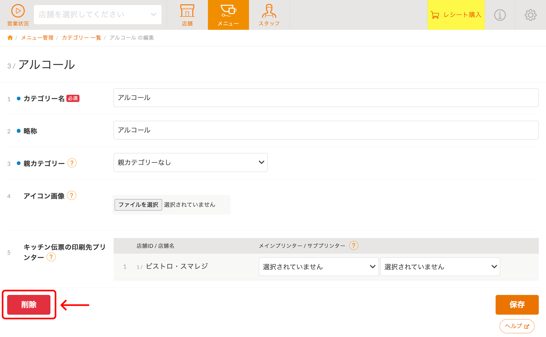546x337 pixels.
Task: Go to メニュー管理 breadcrumb link
Action: (x=37, y=38)
